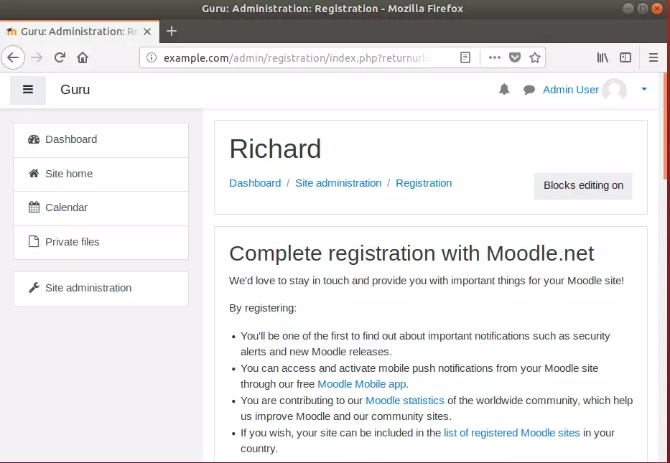Open Firefox library icon
670x463 pixels.
tap(602, 57)
